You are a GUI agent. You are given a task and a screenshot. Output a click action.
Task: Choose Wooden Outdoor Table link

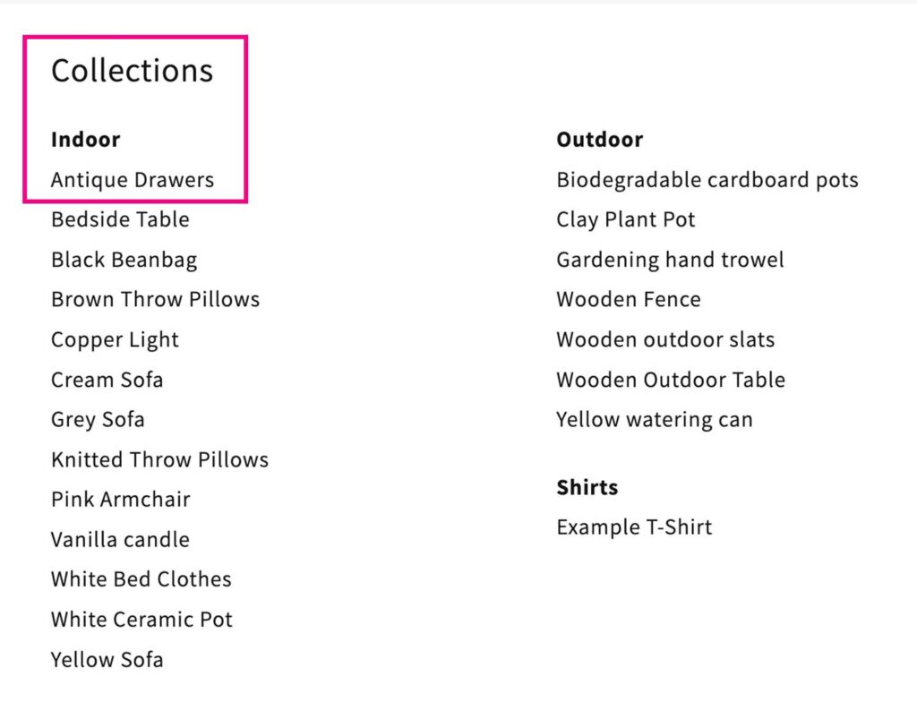670,380
